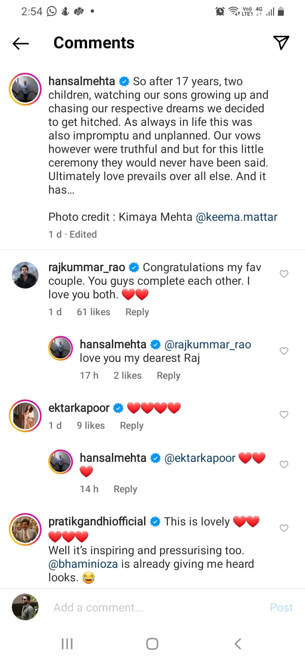Screen dimensions: 305x661
Task: Tap Android home navigation button
Action: tap(152, 644)
